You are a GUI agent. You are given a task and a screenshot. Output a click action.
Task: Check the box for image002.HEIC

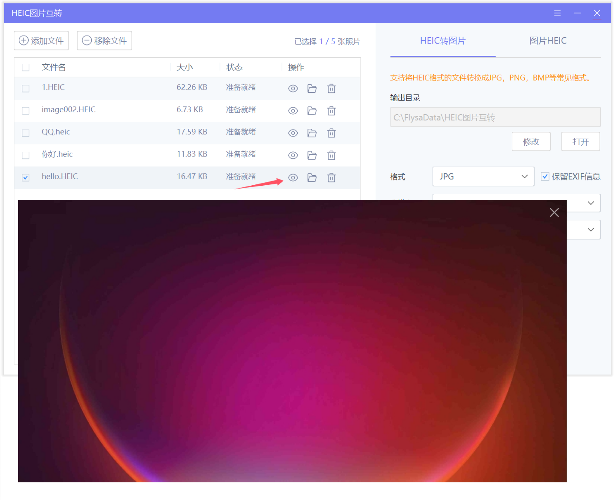(26, 111)
